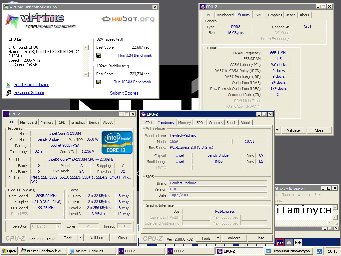Open the Правка menu in Notepad
341x256 pixels.
click(287, 195)
